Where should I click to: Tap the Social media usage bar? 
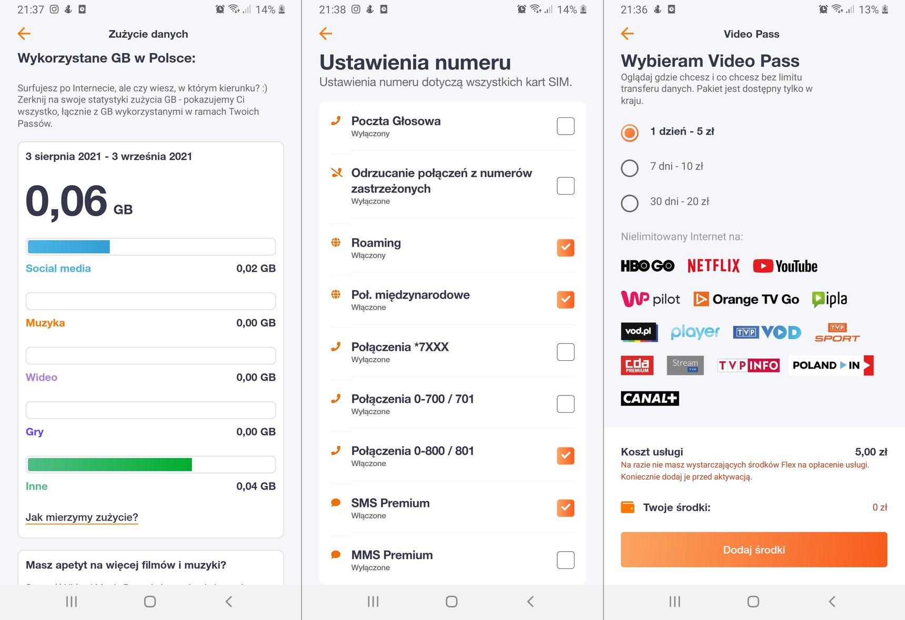150,247
